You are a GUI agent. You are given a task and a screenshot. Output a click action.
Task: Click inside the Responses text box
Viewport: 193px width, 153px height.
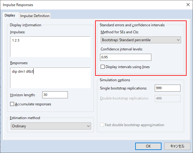[x=50, y=78]
